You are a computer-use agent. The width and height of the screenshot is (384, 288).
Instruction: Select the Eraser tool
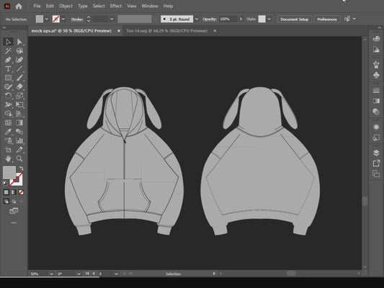pyautogui.click(x=19, y=86)
